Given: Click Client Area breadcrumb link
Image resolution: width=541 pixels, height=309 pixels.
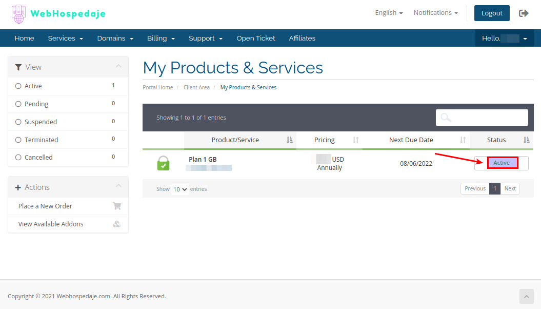Looking at the screenshot, I should [197, 87].
